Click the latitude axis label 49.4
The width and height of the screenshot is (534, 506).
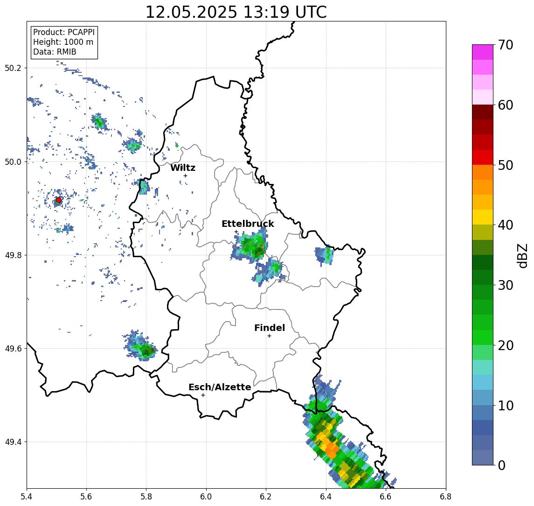[x=13, y=442]
